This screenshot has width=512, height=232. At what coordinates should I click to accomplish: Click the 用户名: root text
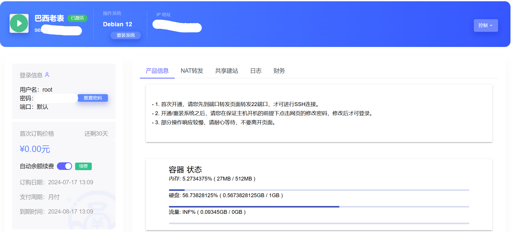pyautogui.click(x=36, y=90)
